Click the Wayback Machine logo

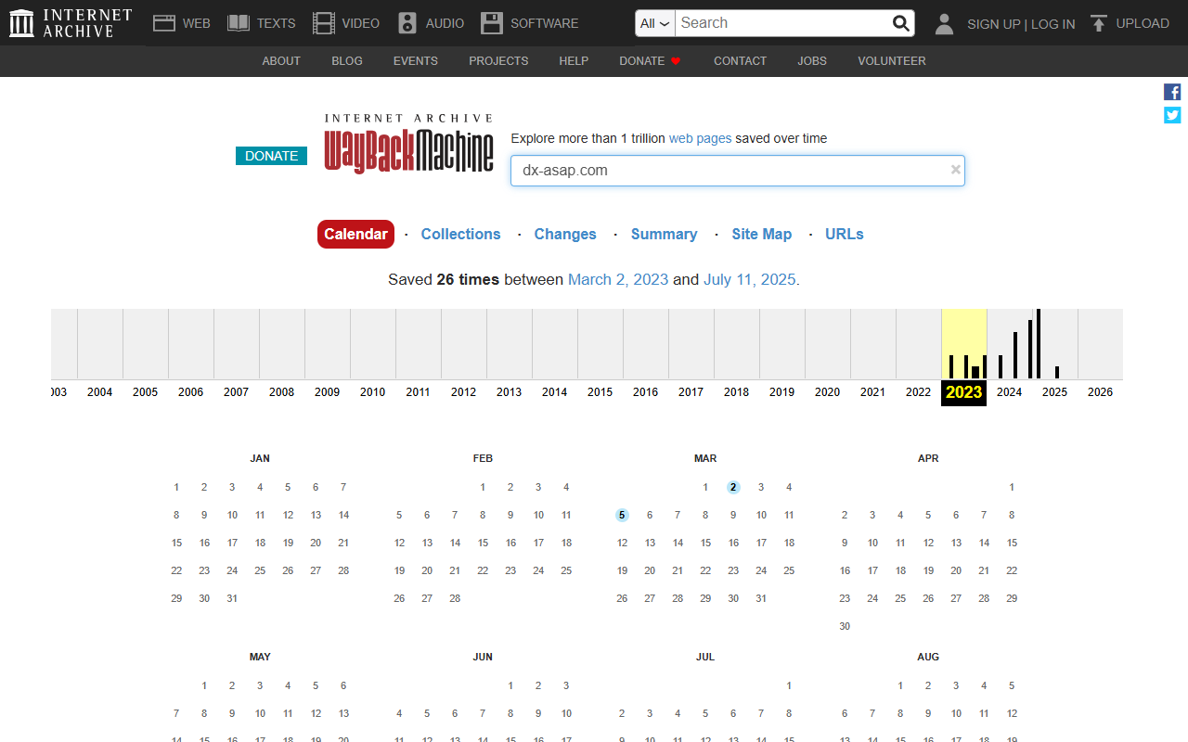(x=408, y=144)
